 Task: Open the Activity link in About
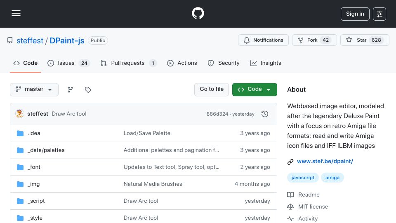(x=308, y=218)
